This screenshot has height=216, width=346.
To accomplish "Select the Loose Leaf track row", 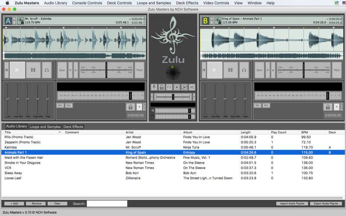I will pyautogui.click(x=173, y=178).
